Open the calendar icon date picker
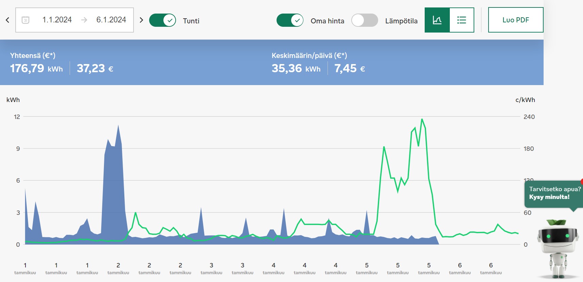The width and height of the screenshot is (583, 282). tap(25, 20)
